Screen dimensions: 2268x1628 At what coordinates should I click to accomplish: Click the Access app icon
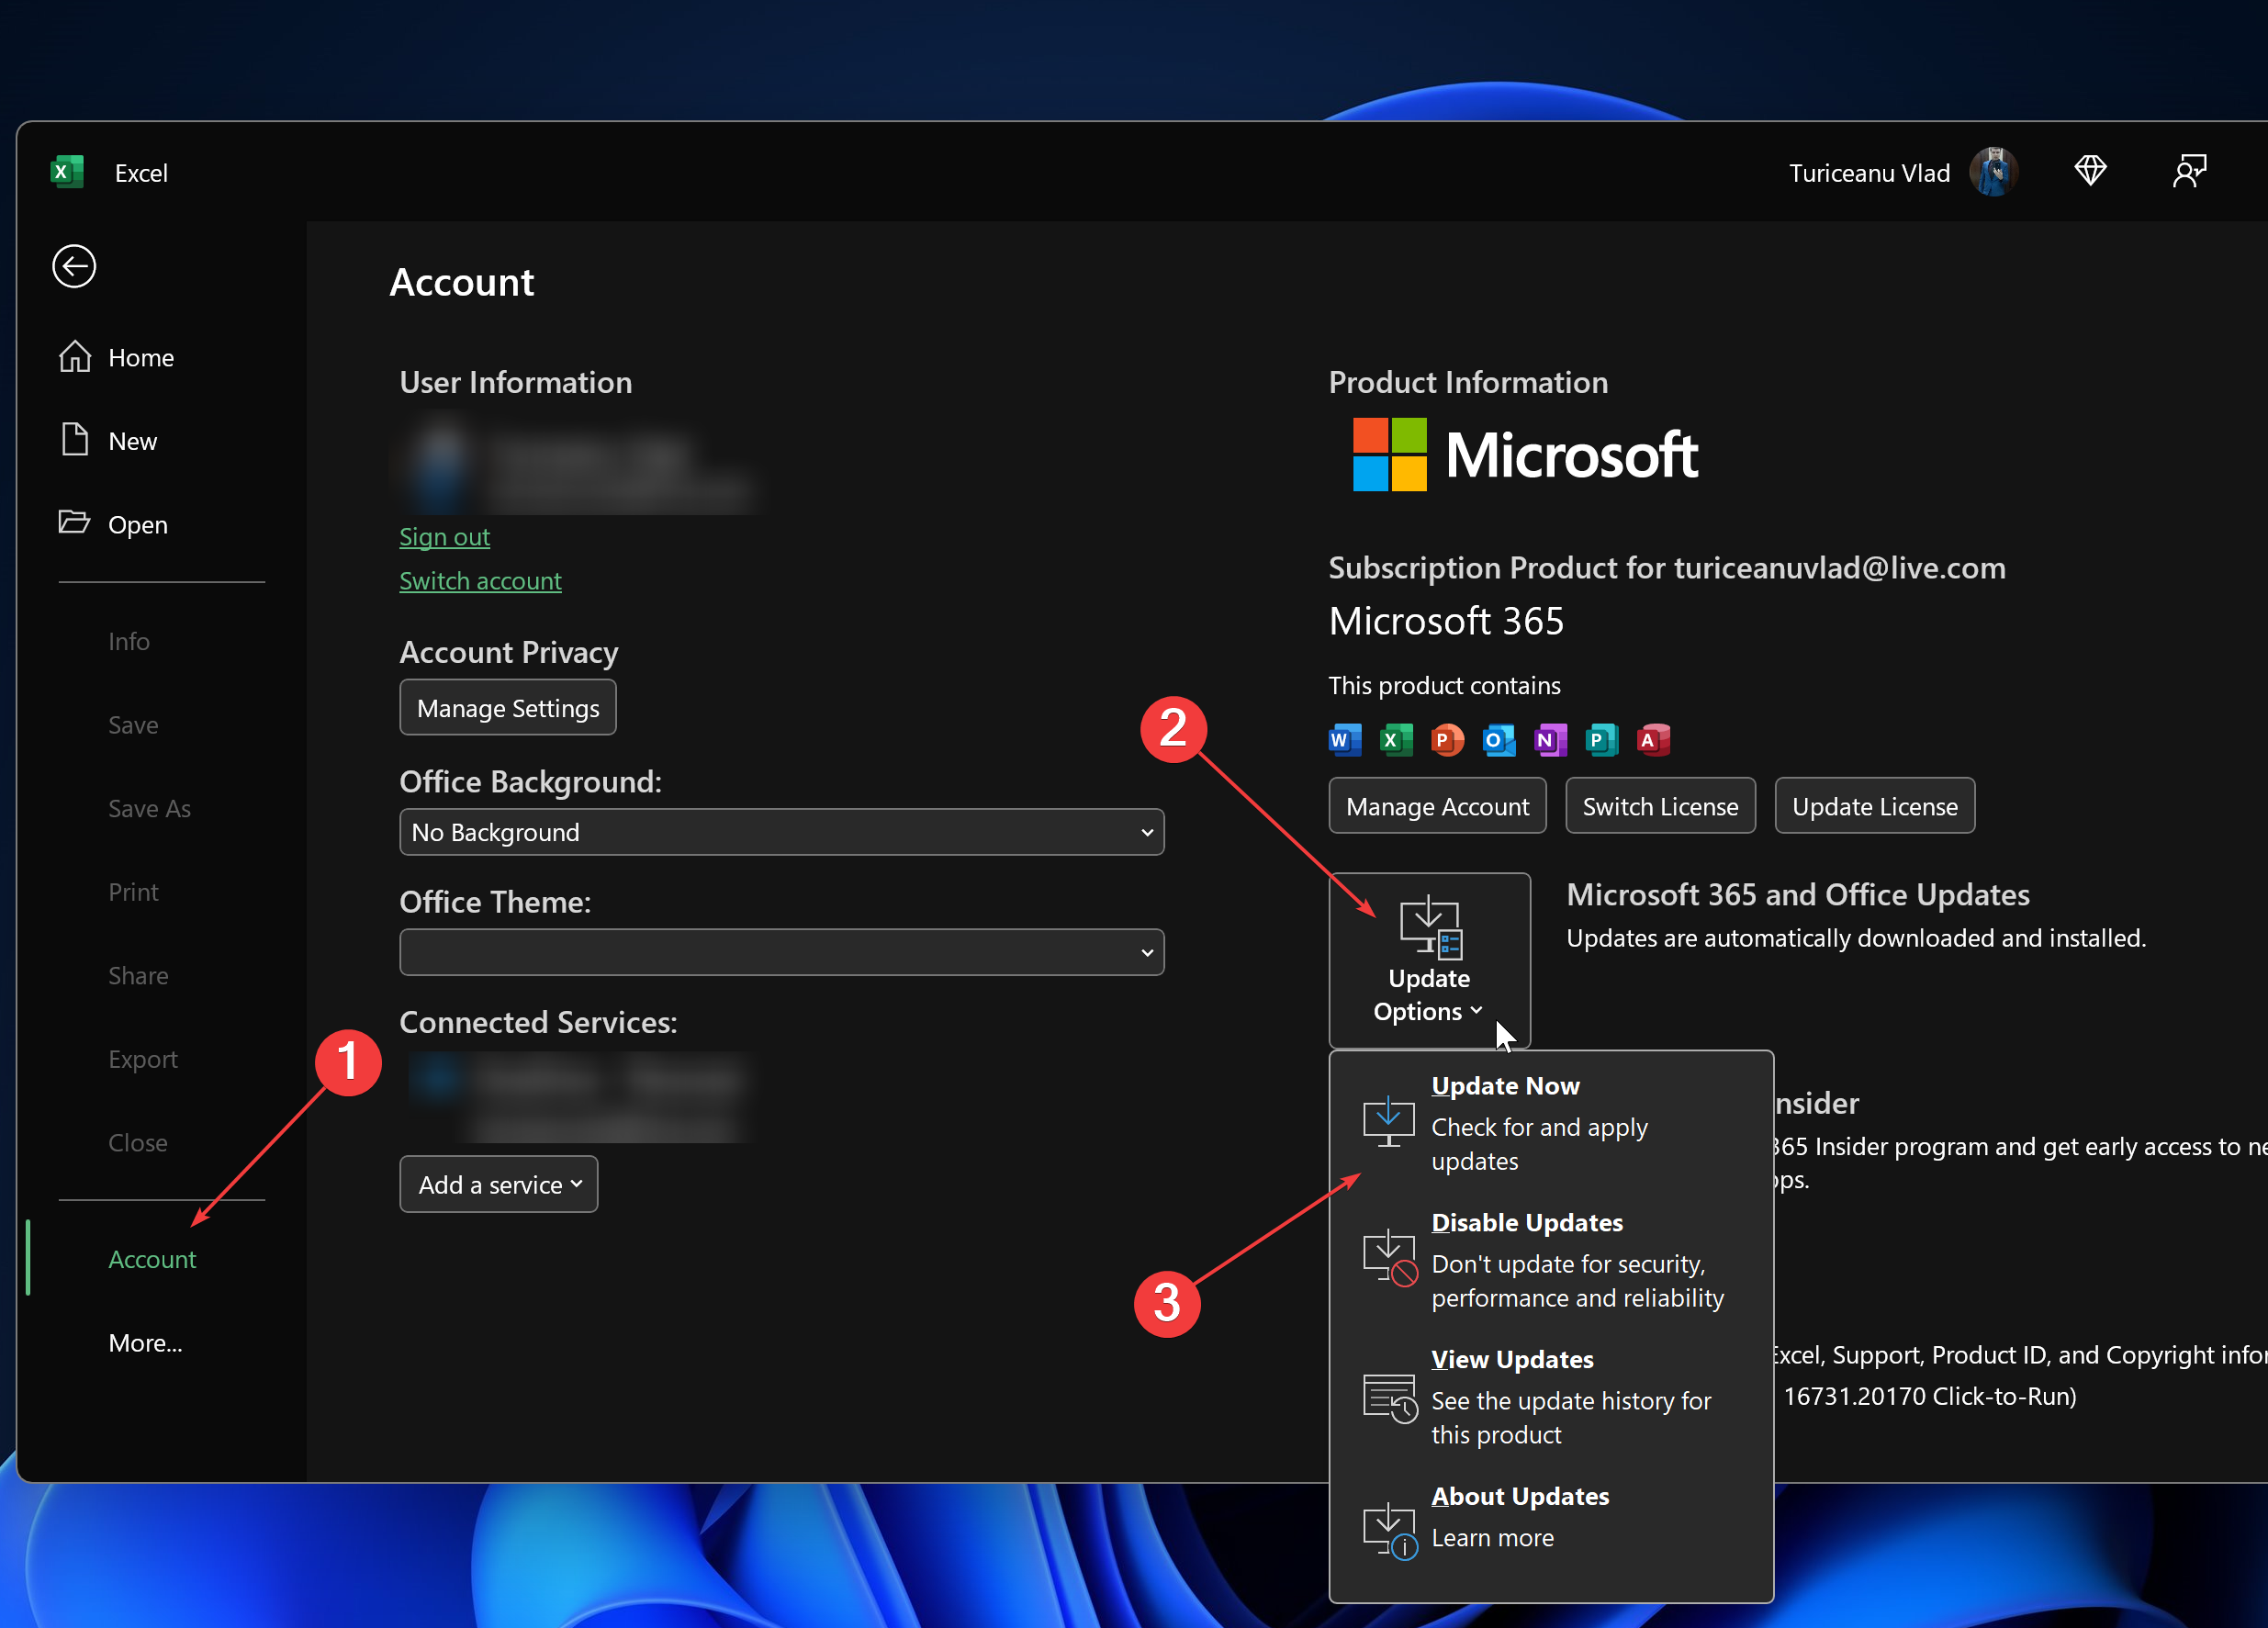(1653, 740)
